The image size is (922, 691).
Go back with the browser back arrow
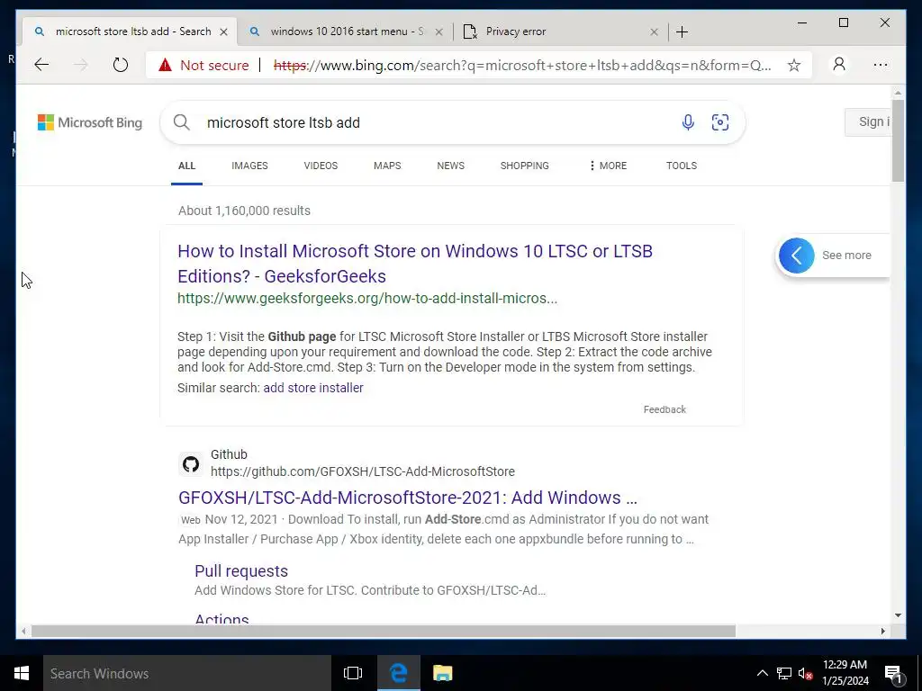[41, 65]
